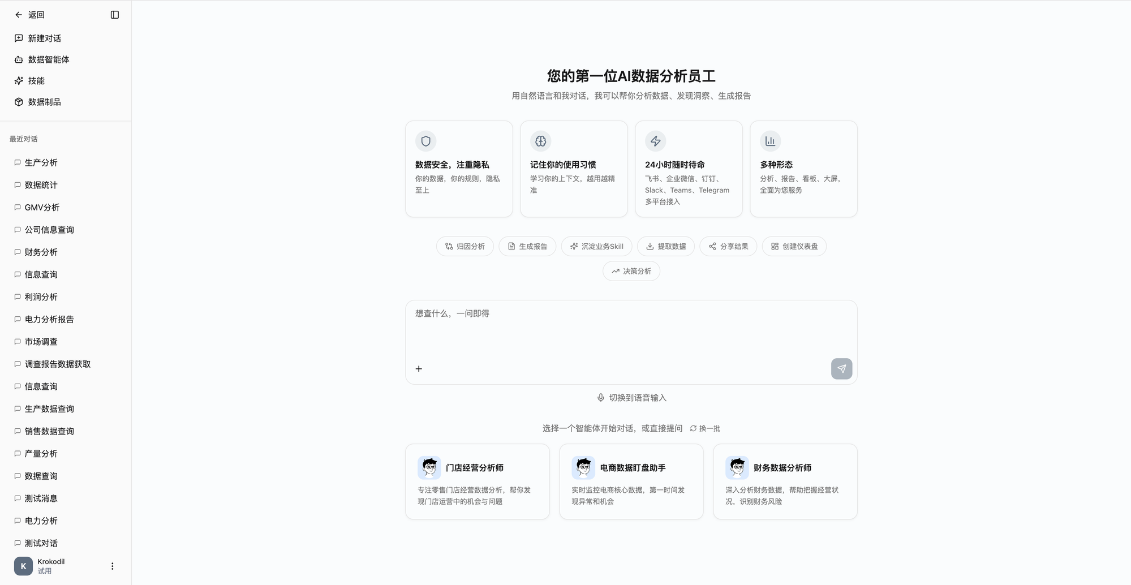Open recent chat GMV分析
The width and height of the screenshot is (1131, 585).
tap(42, 208)
